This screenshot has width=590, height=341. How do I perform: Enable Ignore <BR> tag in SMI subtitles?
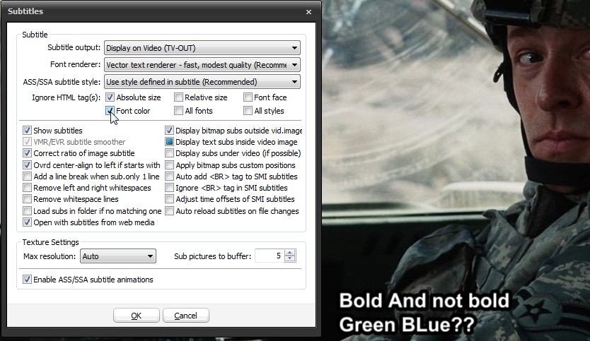click(169, 187)
